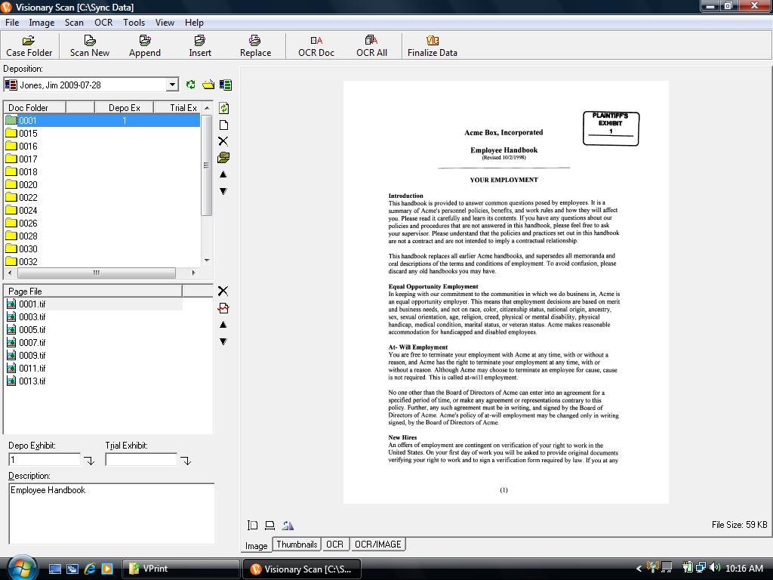
Task: Open the Tools menu
Action: [x=134, y=23]
